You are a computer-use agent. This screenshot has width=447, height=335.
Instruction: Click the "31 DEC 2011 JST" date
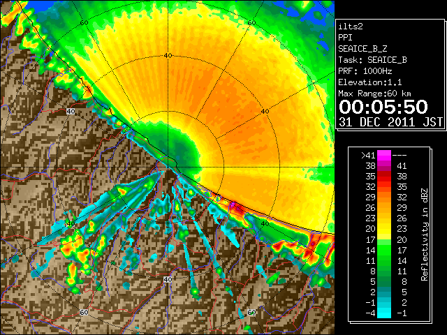[390, 122]
